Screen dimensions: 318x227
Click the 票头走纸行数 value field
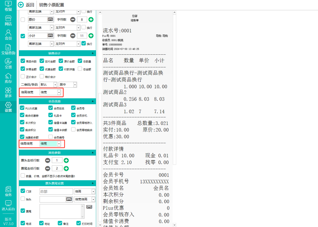[x=57, y=160]
